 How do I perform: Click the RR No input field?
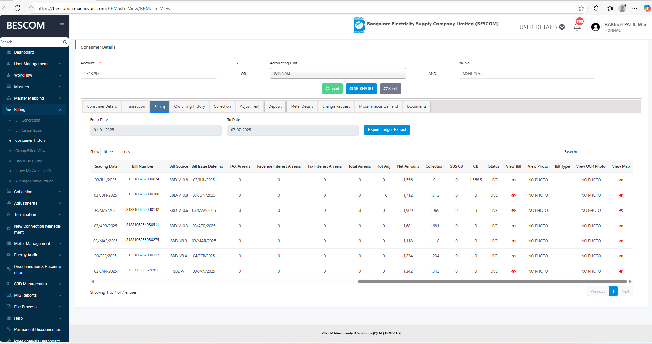pos(527,74)
